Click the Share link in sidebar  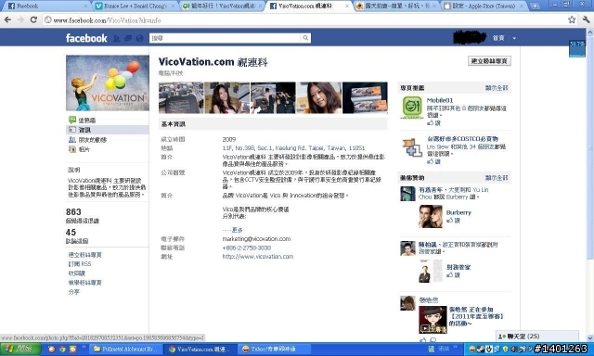[73, 292]
